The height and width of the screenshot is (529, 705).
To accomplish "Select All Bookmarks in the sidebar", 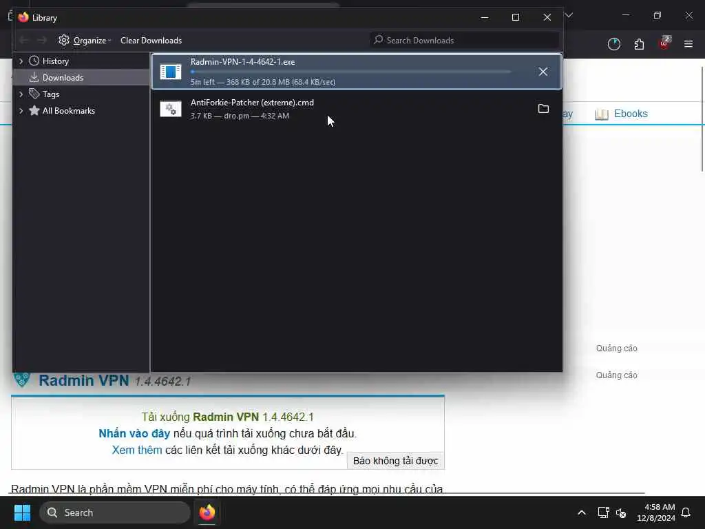I will click(68, 111).
